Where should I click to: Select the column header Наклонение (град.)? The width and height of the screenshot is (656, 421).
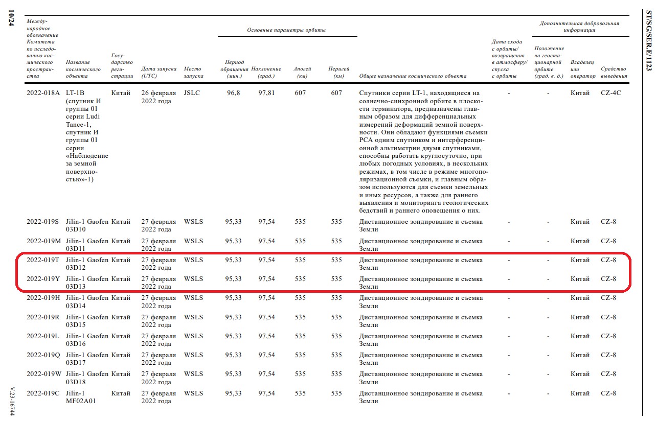coord(266,72)
